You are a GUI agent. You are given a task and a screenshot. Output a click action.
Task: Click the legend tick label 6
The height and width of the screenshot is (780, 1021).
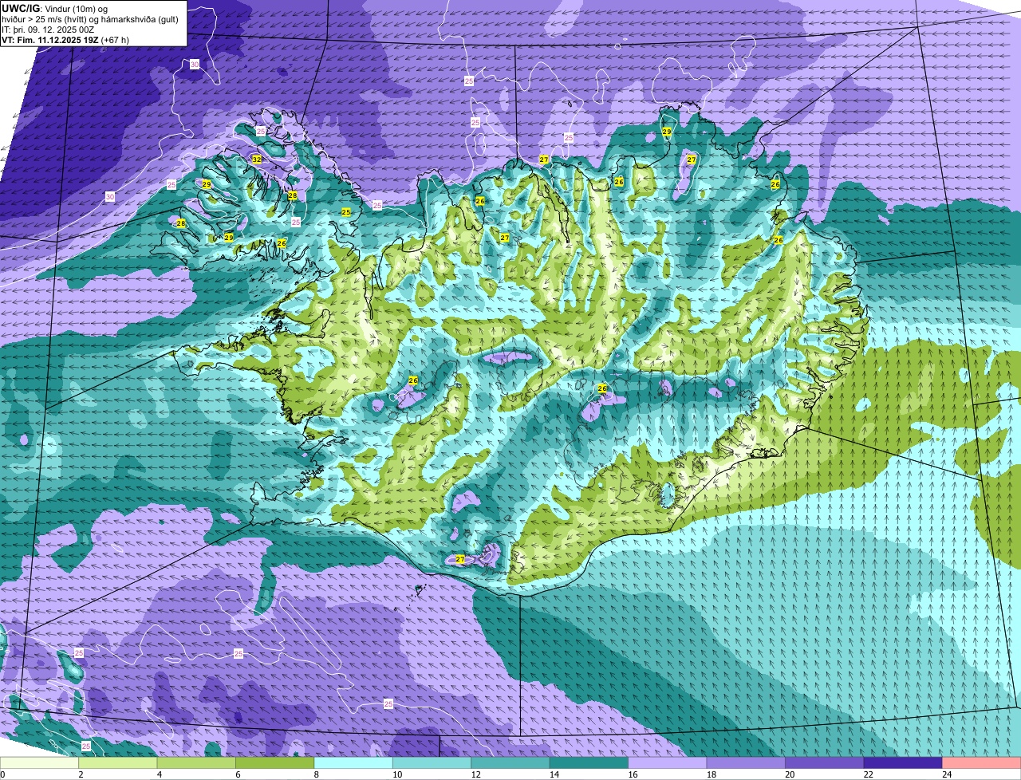[x=237, y=774]
